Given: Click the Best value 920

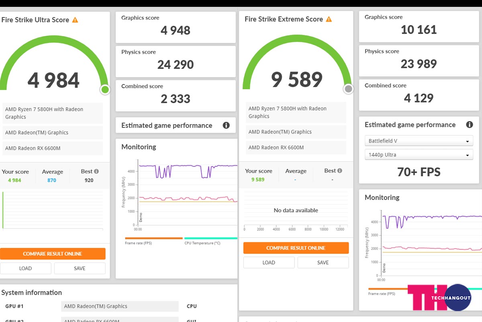Looking at the screenshot, I should click(89, 180).
